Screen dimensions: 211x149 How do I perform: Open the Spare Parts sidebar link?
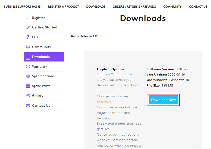tap(41, 86)
